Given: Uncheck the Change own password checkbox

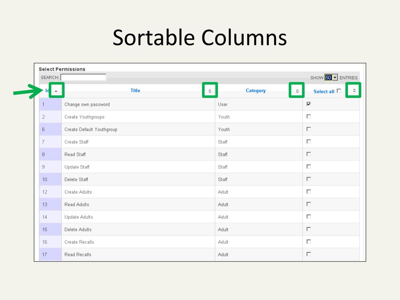Looking at the screenshot, I should 309,104.
